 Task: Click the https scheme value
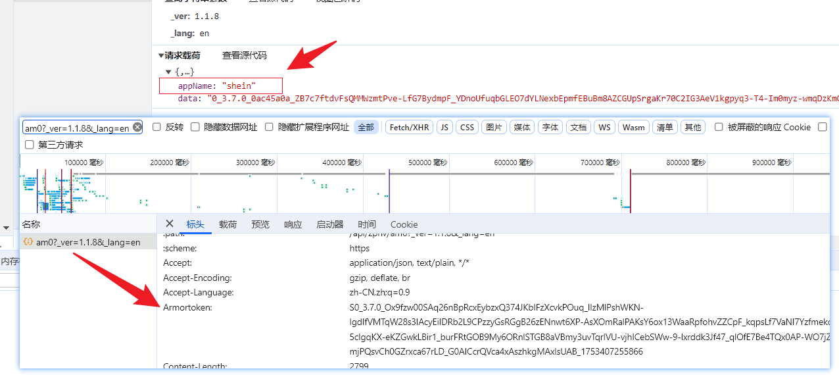360,248
